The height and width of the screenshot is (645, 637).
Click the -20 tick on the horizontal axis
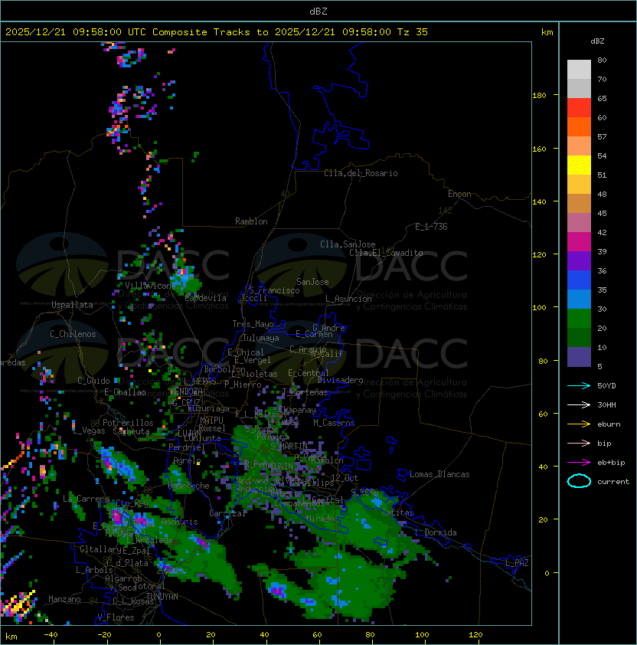coord(104,635)
